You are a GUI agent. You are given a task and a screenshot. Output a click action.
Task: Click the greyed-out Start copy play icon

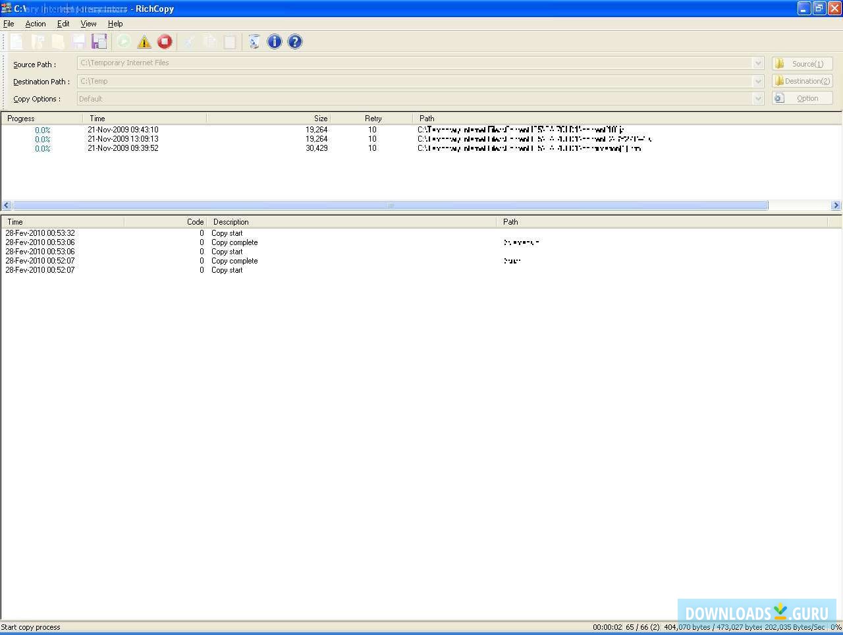pos(123,41)
